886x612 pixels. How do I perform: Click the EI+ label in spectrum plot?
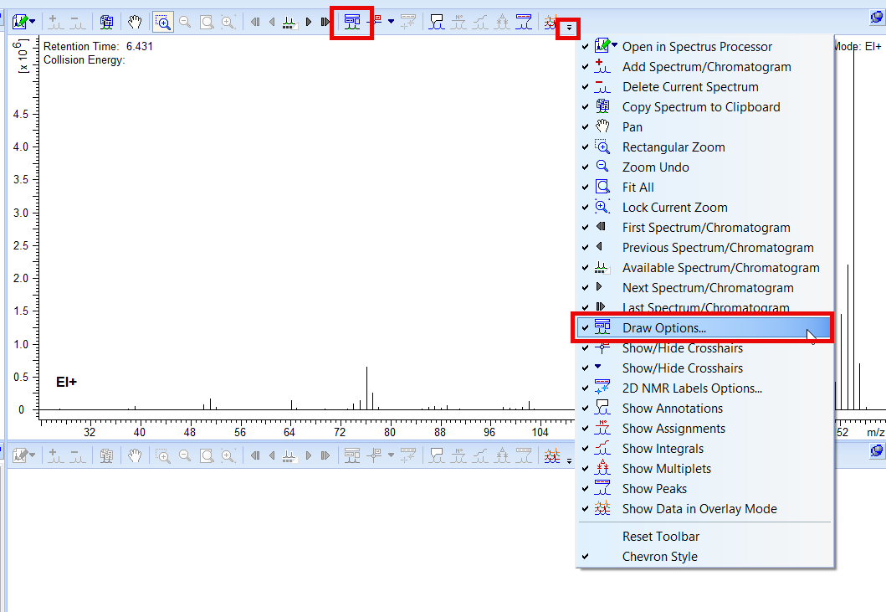pos(66,383)
